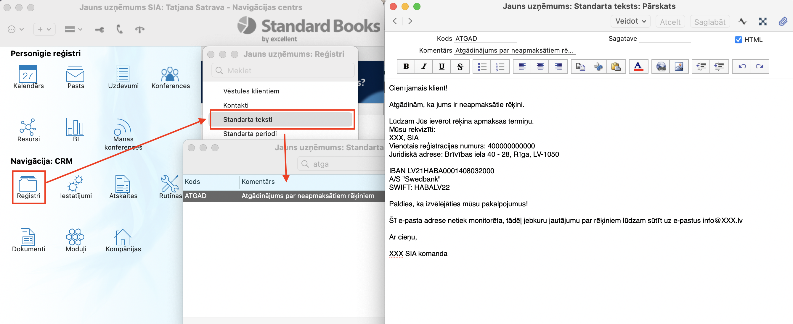Insert an image into the text
The width and height of the screenshot is (793, 324).
[679, 67]
